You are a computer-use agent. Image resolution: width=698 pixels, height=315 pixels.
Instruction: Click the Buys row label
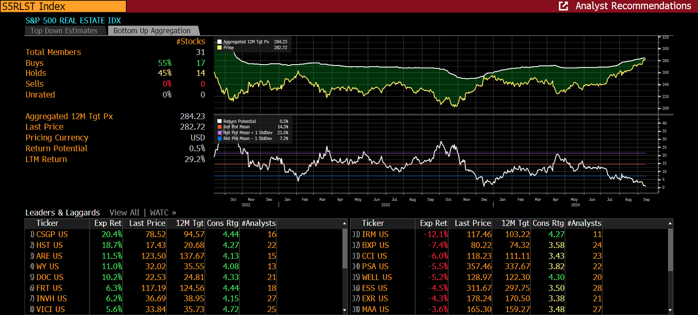point(35,63)
